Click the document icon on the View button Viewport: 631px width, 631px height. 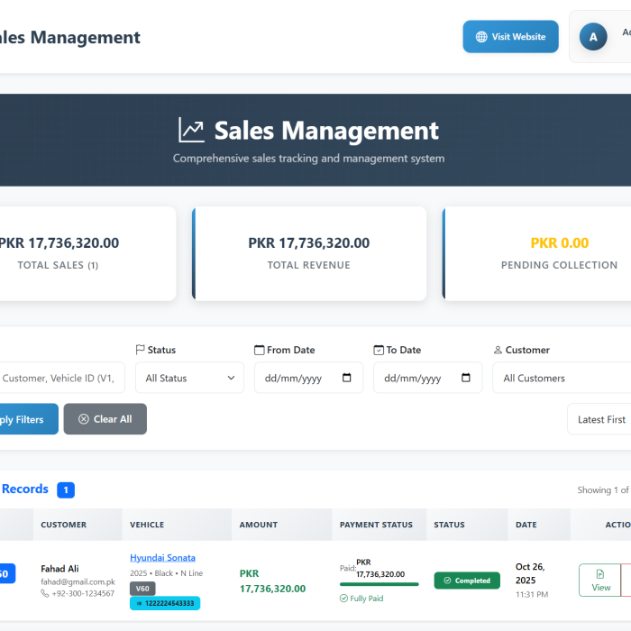pos(600,573)
